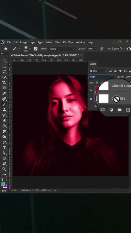Select the kirill-balobanov document tab
Image resolution: width=131 pixels, height=233 pixels.
45,55
